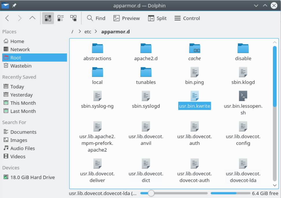Screen dimensions: 281x198
Task: Select usr.lib.dovecot.anvil file icon
Action: pyautogui.click(x=146, y=126)
